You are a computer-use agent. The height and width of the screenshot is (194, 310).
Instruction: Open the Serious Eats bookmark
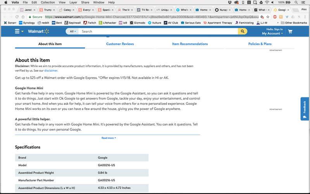[191, 23]
